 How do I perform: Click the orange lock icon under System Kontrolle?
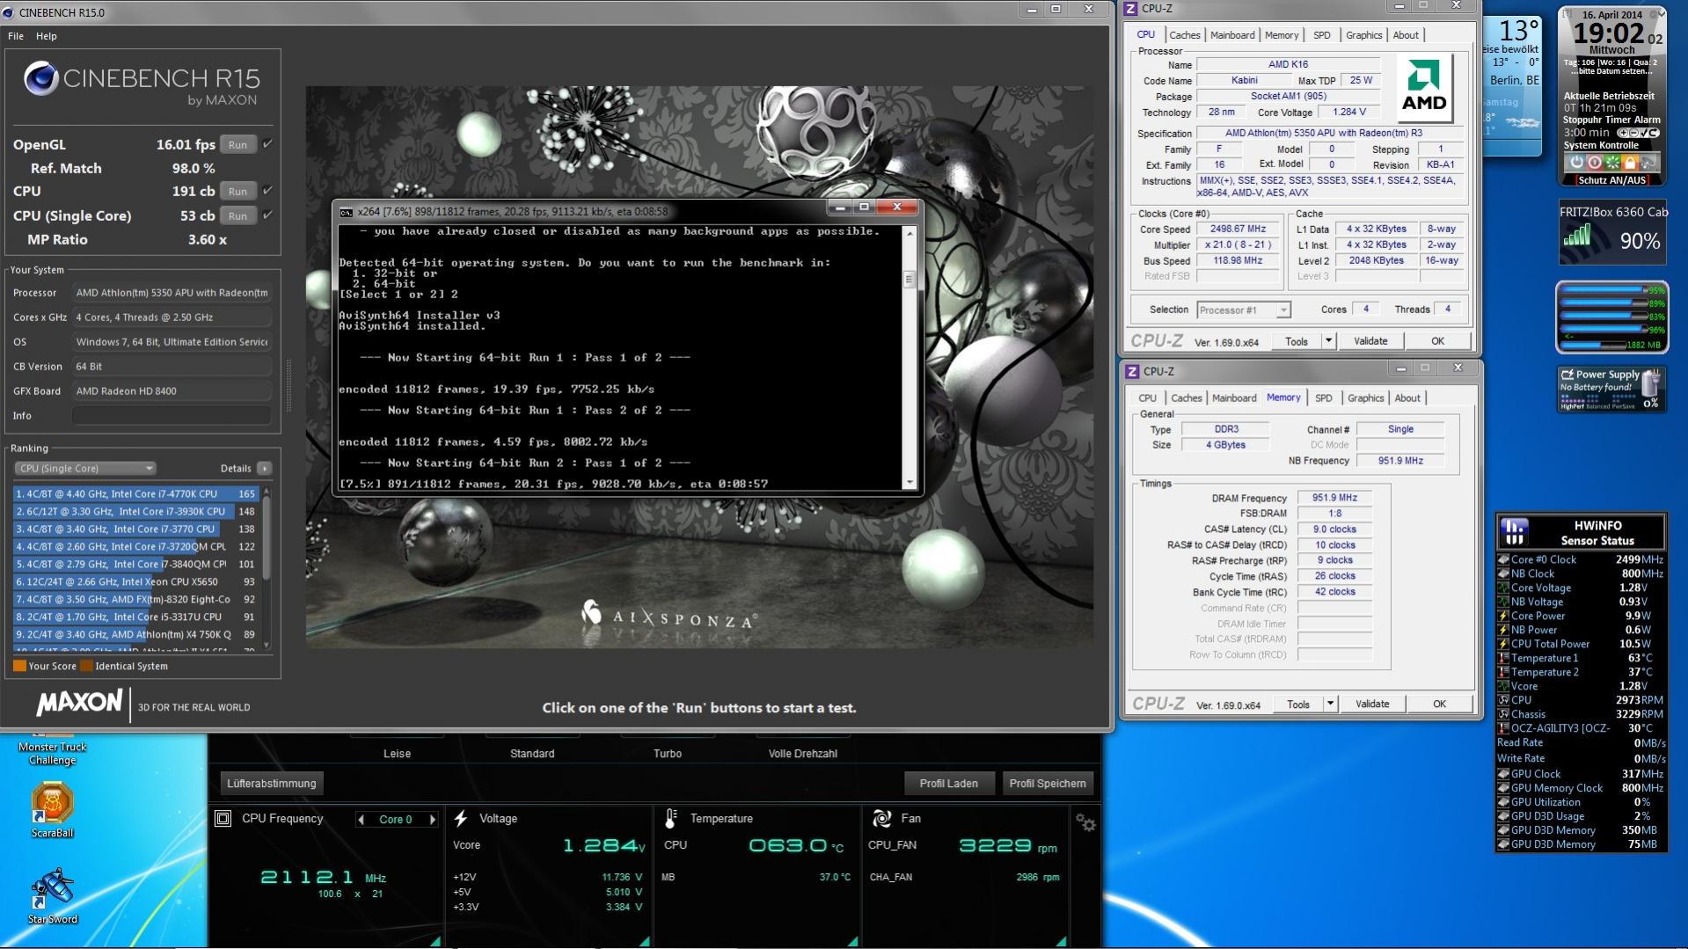1629,162
